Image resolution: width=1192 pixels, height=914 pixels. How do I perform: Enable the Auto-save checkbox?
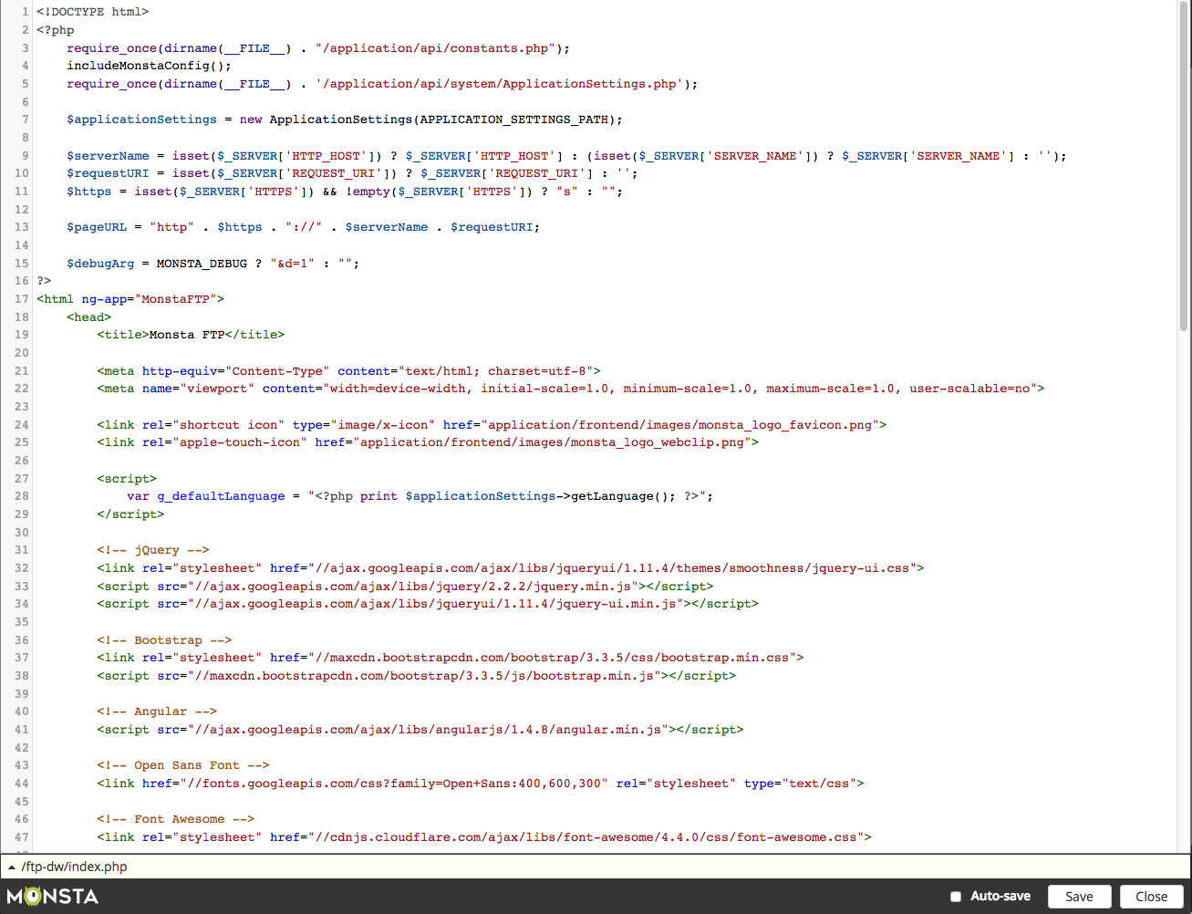coord(956,897)
